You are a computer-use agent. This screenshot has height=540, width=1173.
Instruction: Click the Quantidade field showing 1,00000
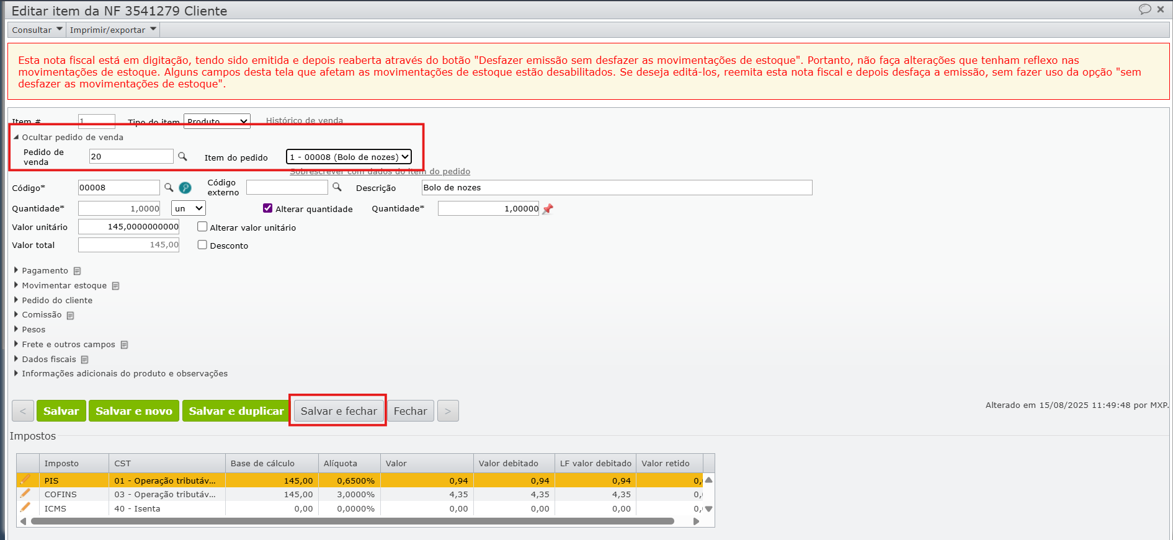489,208
